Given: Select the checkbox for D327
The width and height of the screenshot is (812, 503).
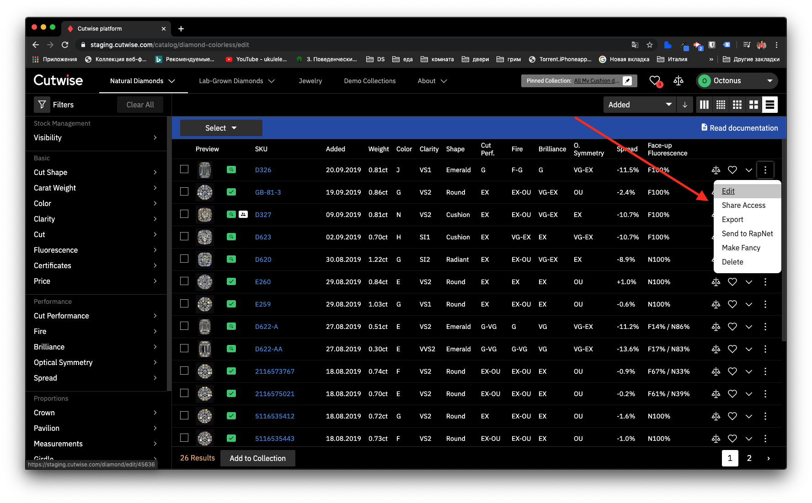Looking at the screenshot, I should point(184,214).
